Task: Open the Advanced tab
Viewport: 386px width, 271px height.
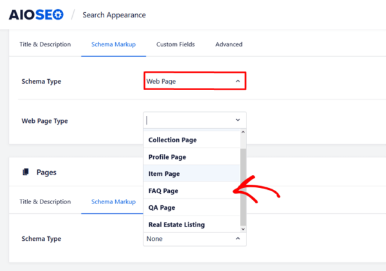Action: click(229, 44)
